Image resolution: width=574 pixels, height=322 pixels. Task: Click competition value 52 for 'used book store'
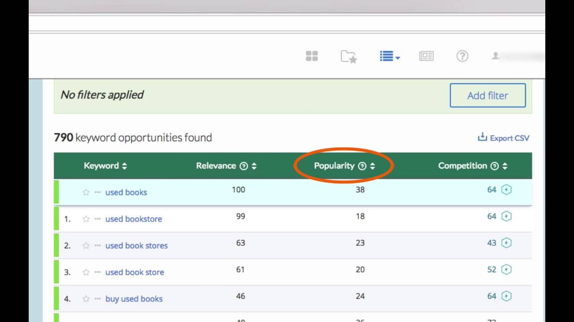pos(492,270)
